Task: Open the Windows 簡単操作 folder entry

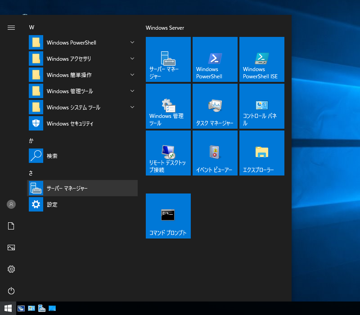Action: [82, 75]
